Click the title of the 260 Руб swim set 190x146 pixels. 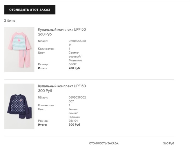(x=62, y=30)
